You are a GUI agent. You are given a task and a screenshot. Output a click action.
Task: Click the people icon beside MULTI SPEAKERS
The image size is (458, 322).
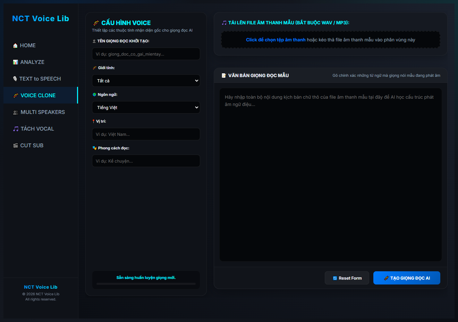pyautogui.click(x=16, y=112)
